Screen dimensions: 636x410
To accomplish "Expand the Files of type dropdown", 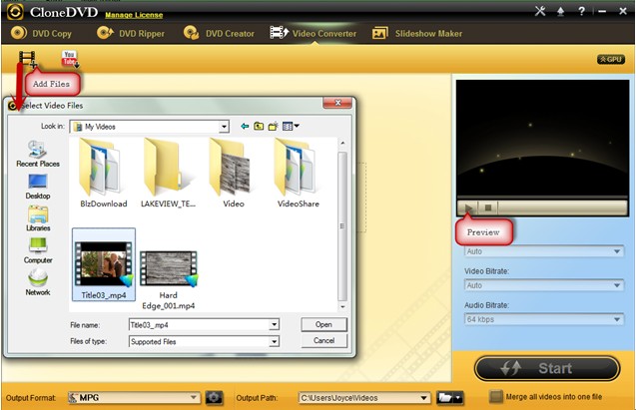I will click(275, 342).
